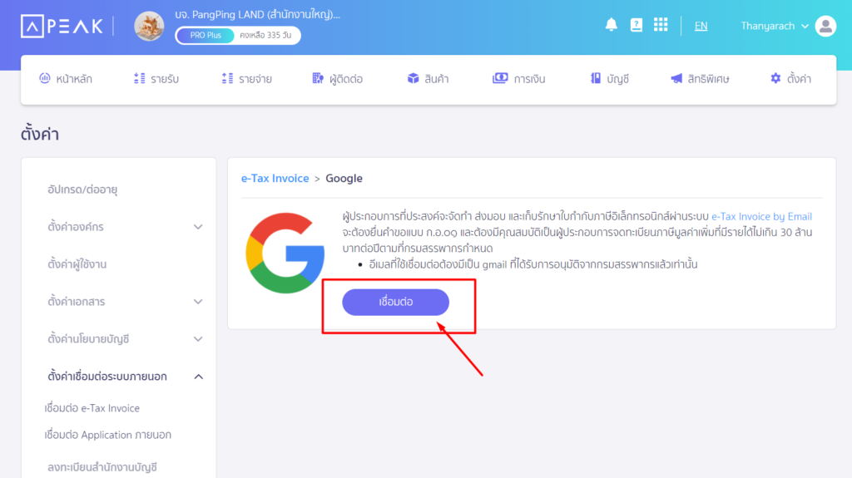Viewport: 852px width, 478px height.
Task: Open the Thanyarach user dropdown
Action: [x=775, y=26]
